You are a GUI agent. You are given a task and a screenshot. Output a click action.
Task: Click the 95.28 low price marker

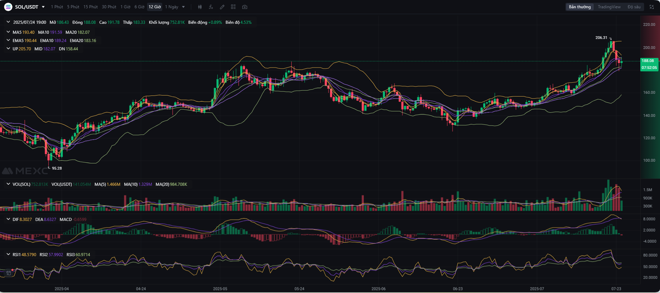pyautogui.click(x=57, y=168)
